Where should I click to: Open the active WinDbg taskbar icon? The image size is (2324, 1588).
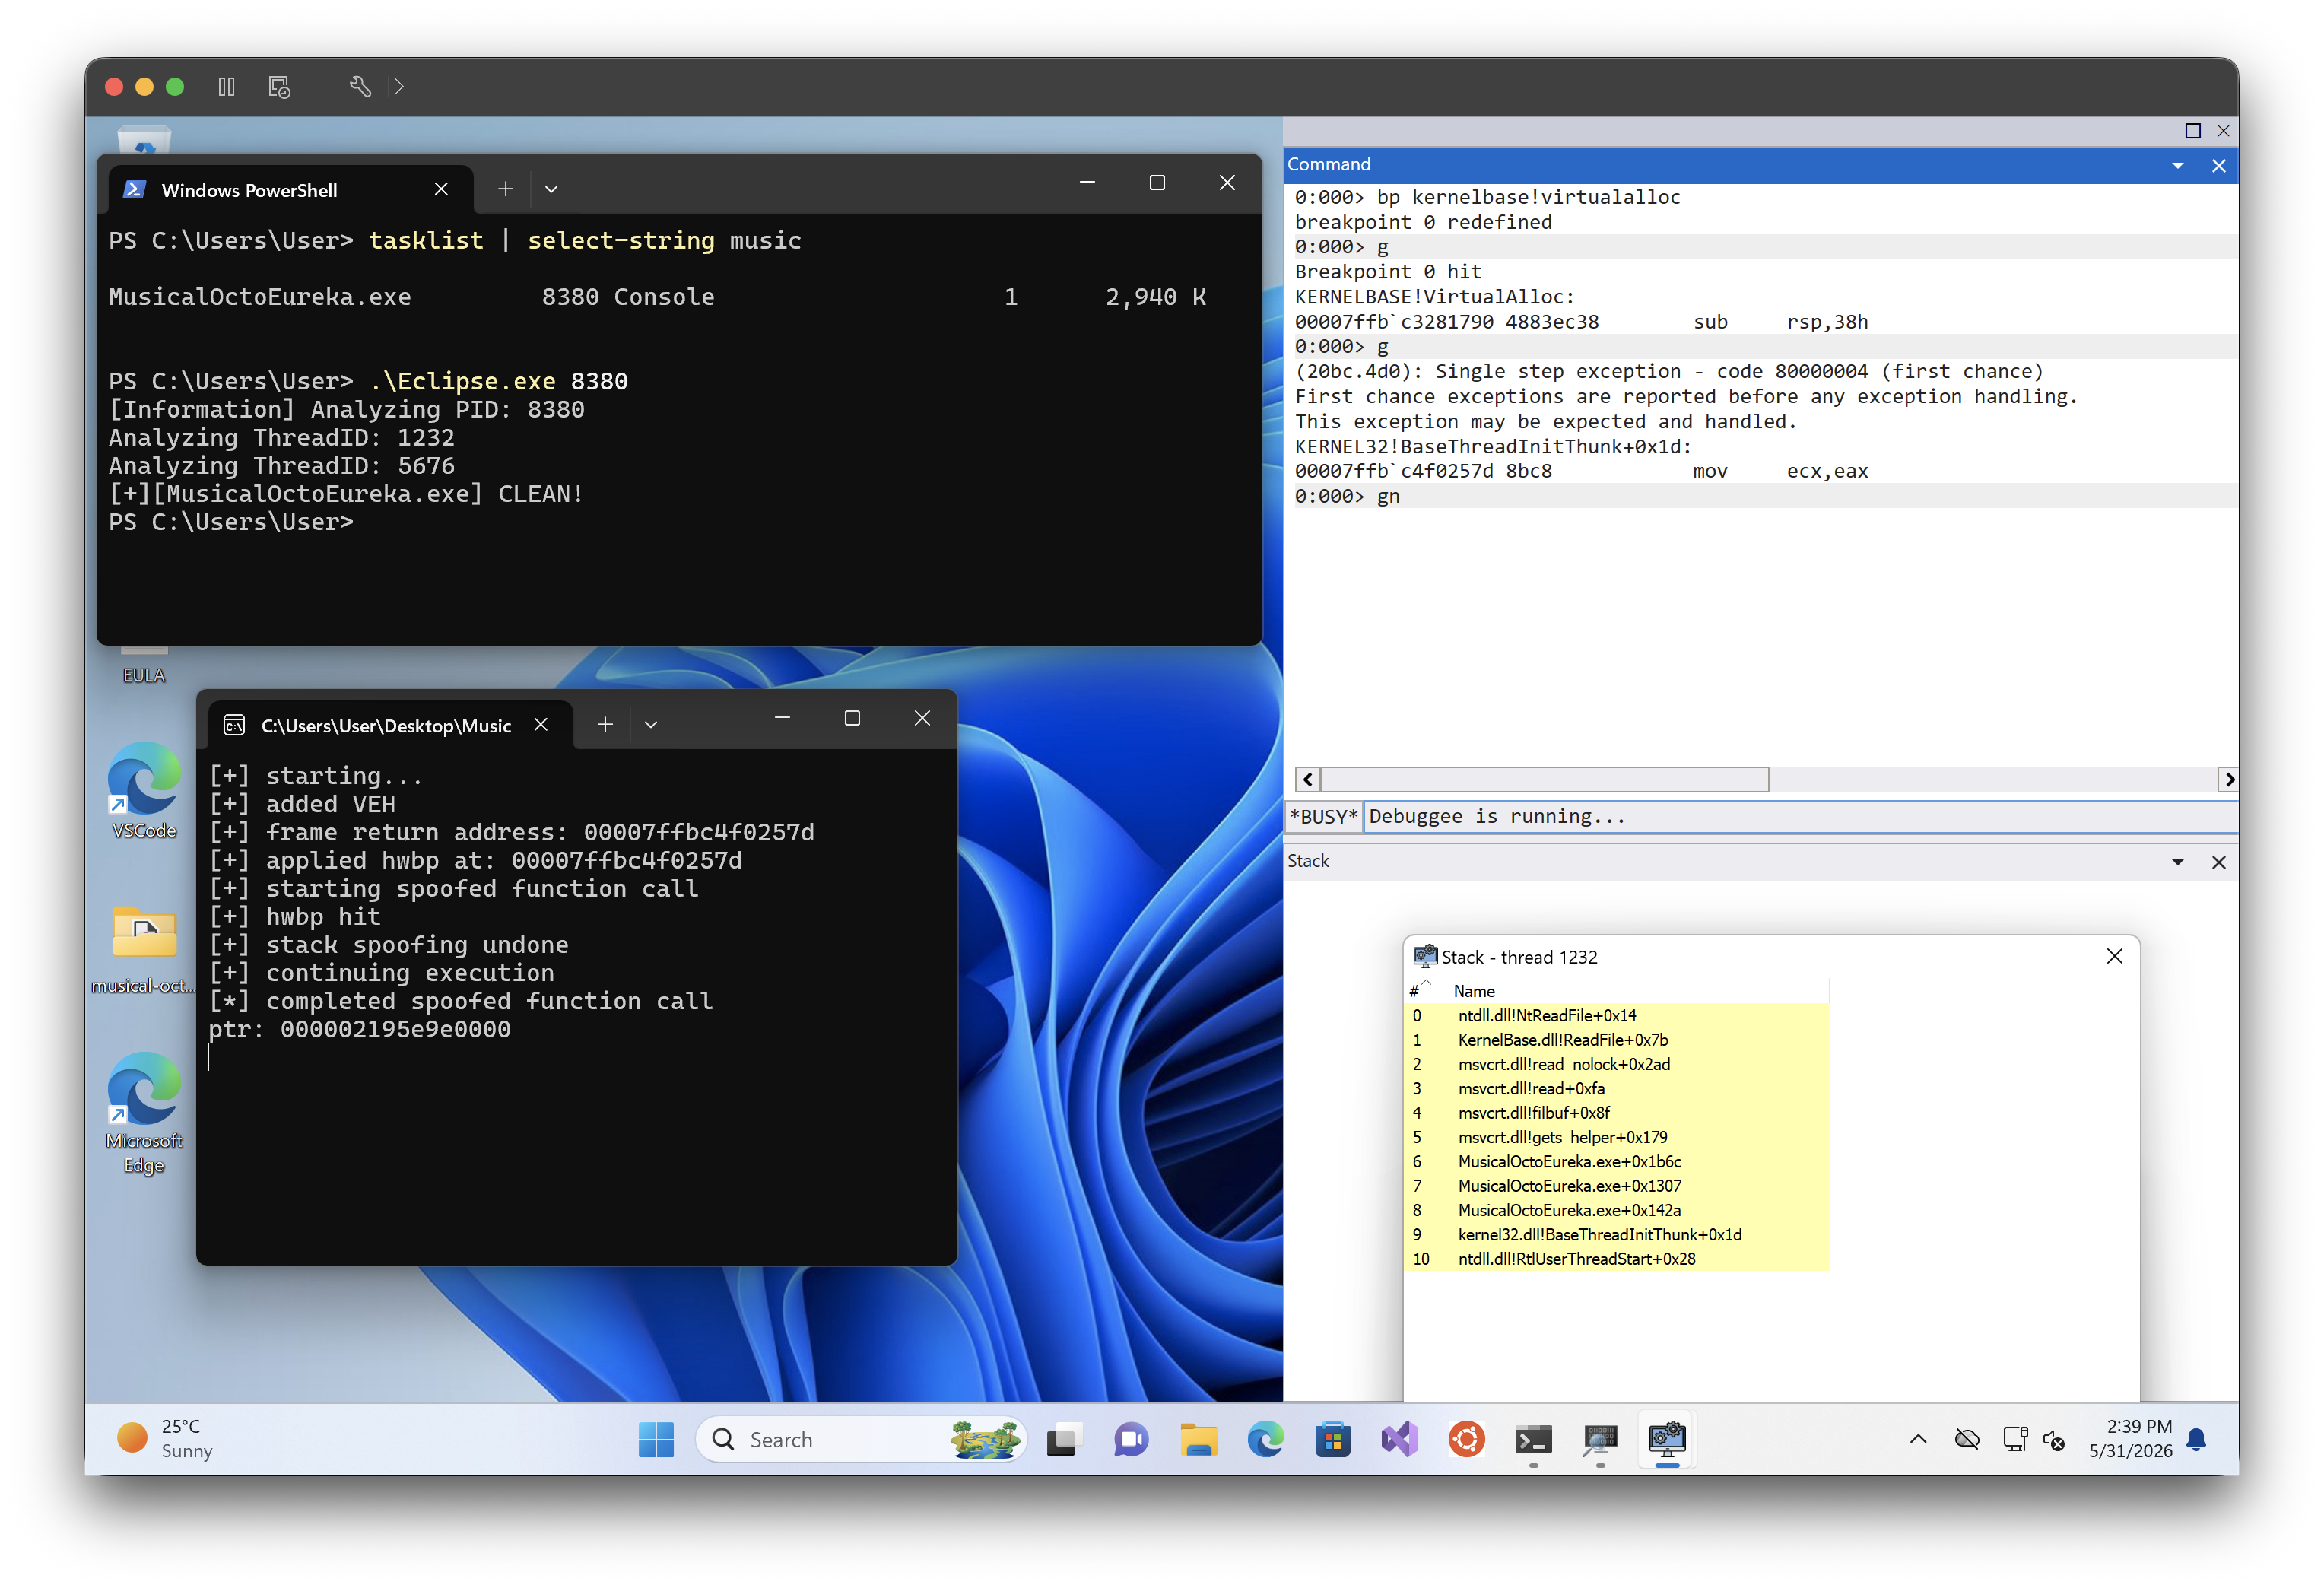point(1667,1439)
